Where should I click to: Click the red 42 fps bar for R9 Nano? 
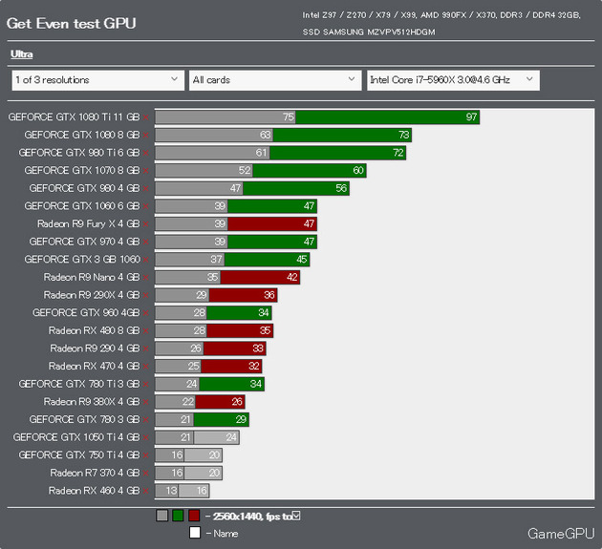click(x=260, y=277)
